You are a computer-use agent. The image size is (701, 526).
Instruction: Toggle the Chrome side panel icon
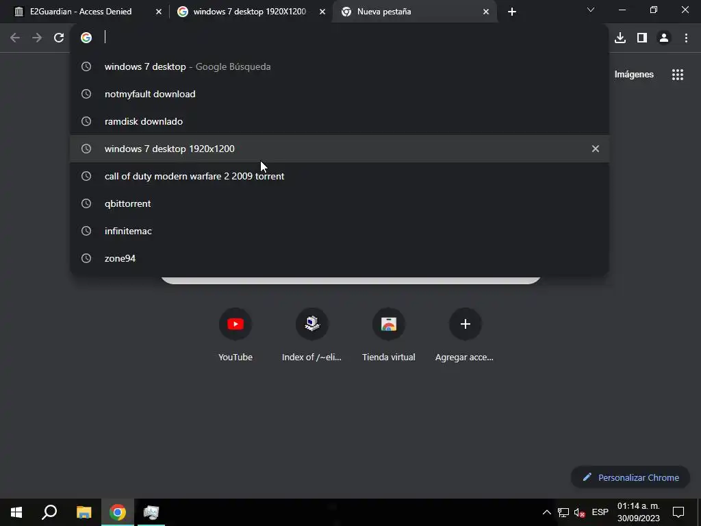pos(642,38)
